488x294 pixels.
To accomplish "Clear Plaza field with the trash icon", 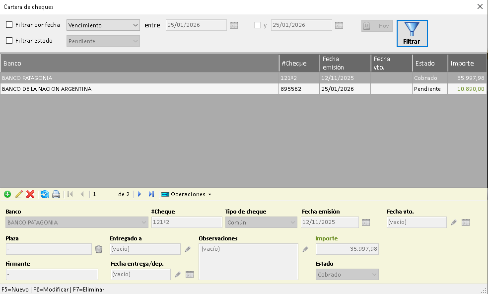I will click(x=99, y=249).
